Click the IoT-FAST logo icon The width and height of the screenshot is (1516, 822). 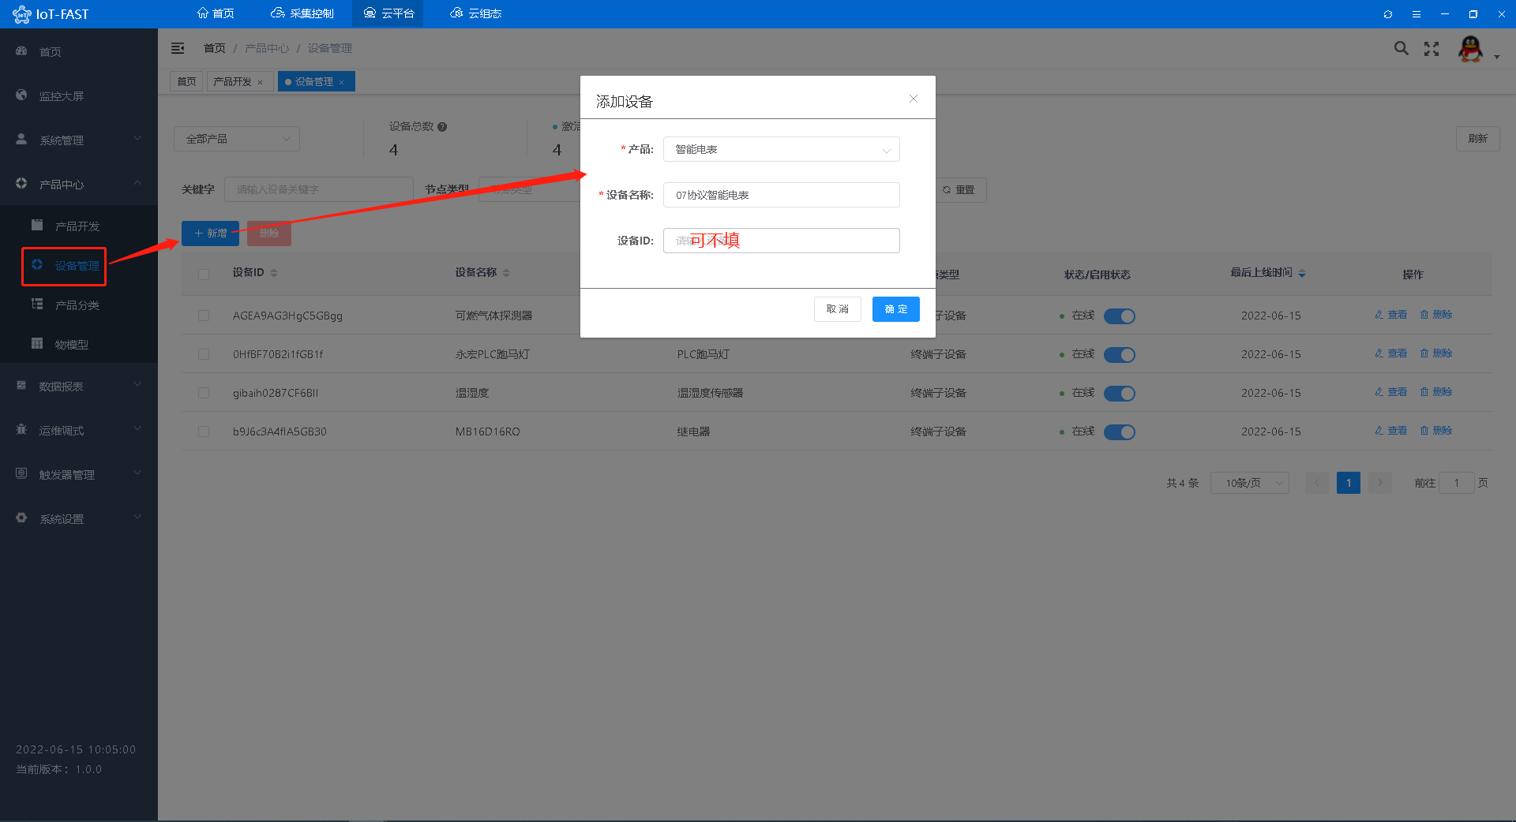click(21, 14)
